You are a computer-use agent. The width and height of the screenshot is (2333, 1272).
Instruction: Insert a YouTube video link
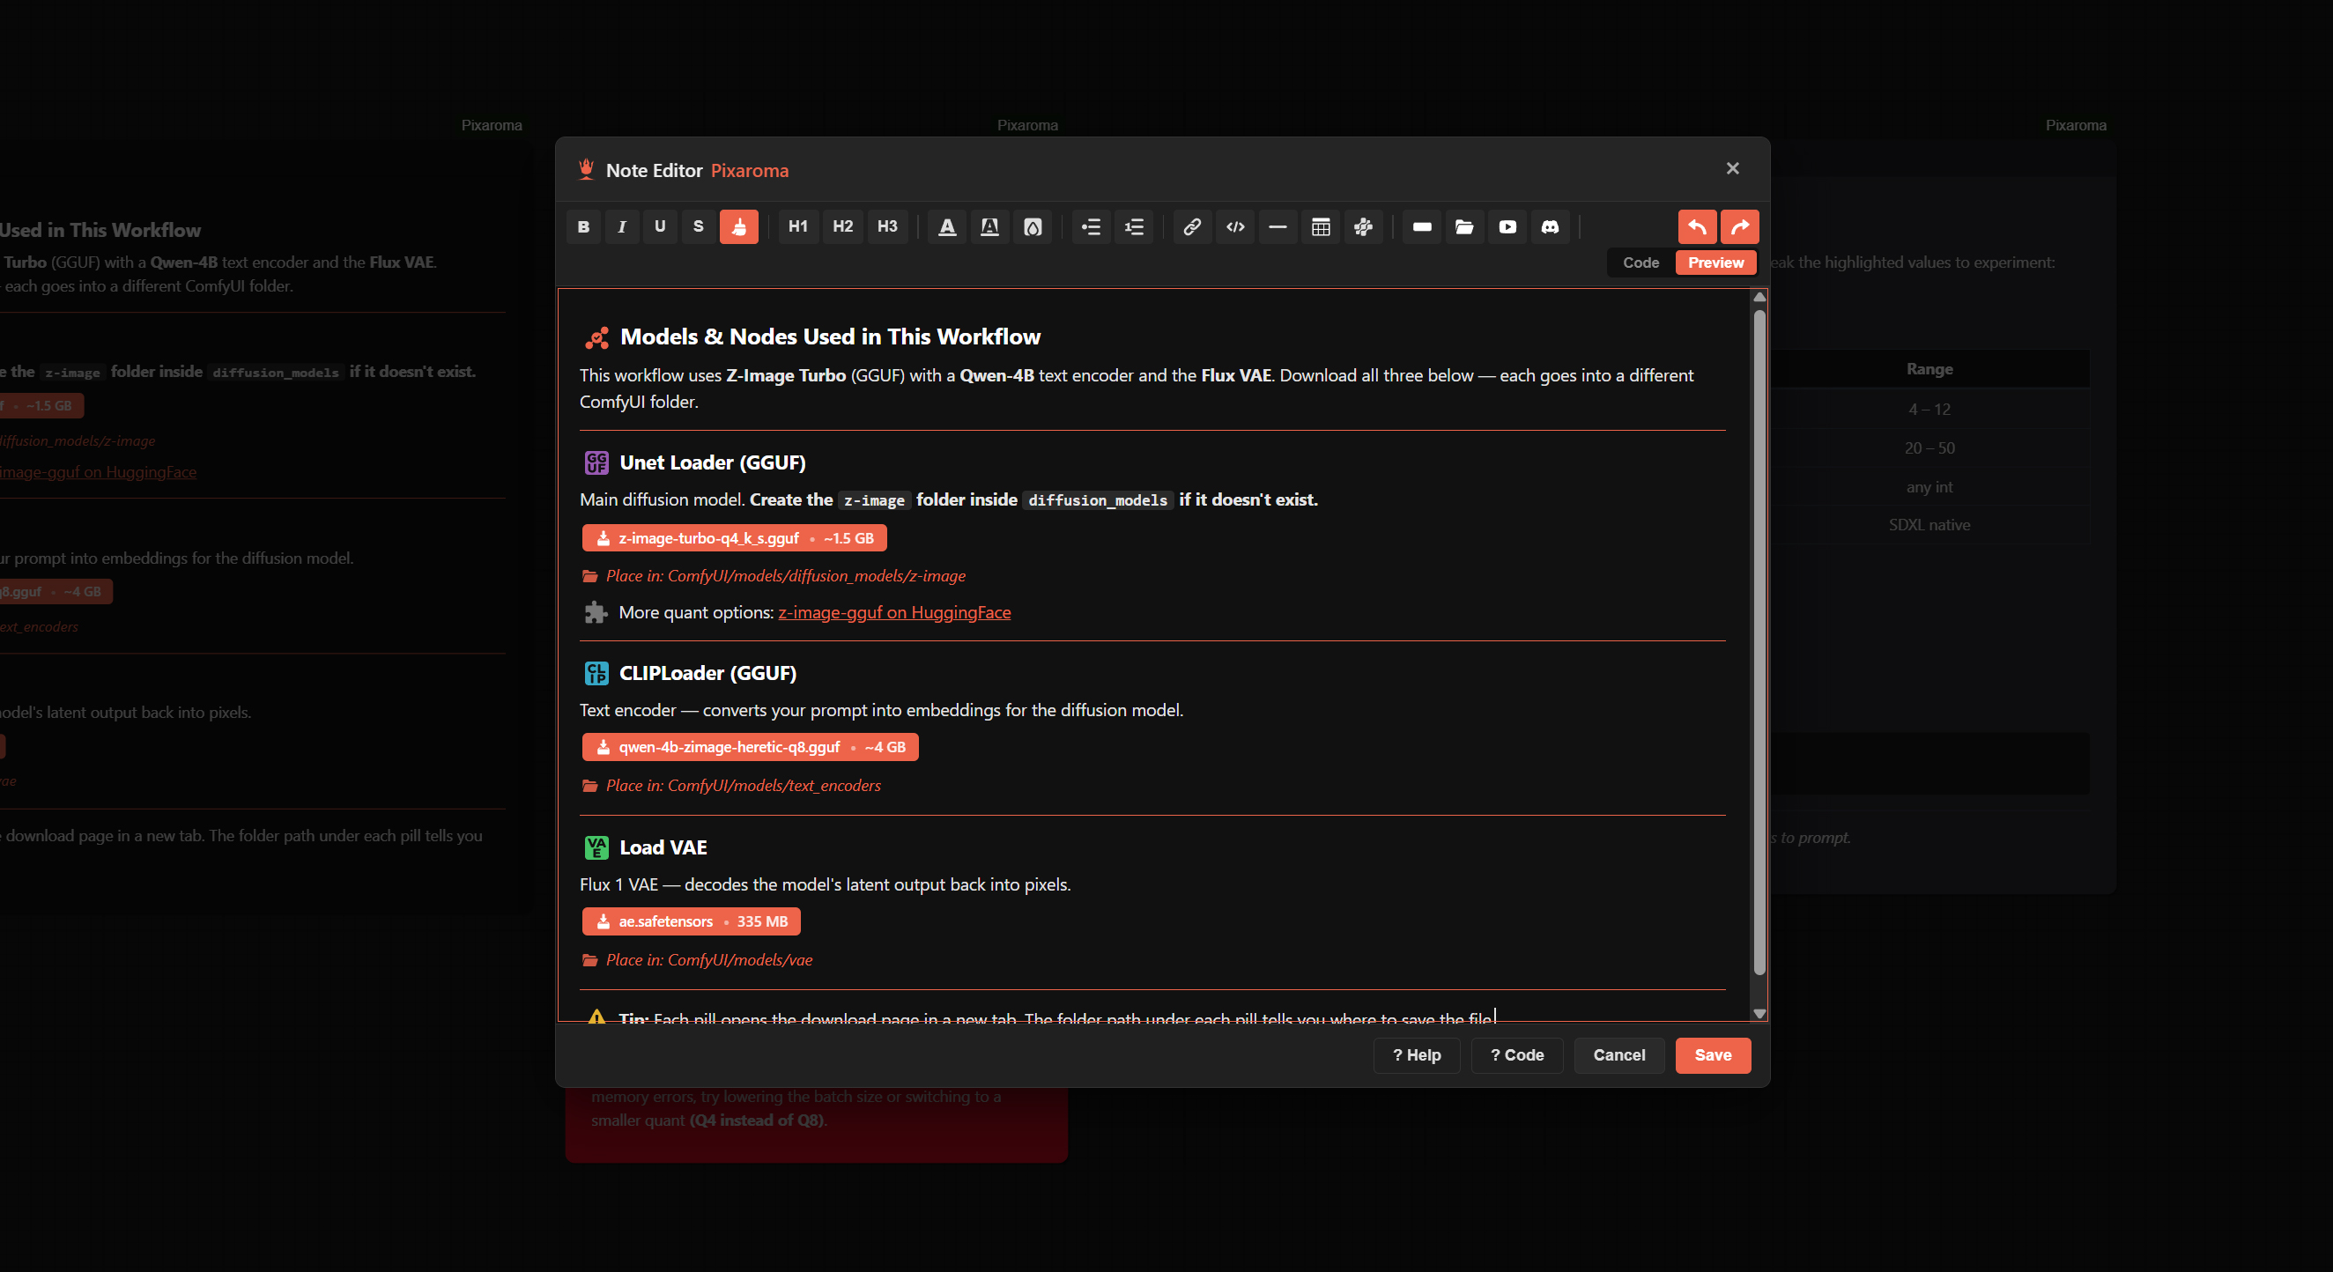pos(1507,226)
